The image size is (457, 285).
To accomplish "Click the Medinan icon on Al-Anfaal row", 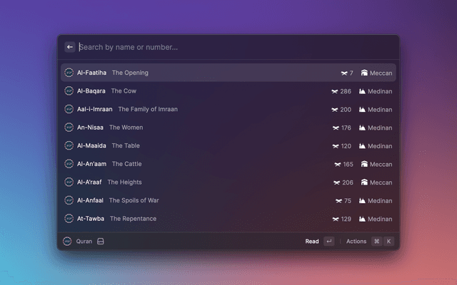I will pos(362,201).
